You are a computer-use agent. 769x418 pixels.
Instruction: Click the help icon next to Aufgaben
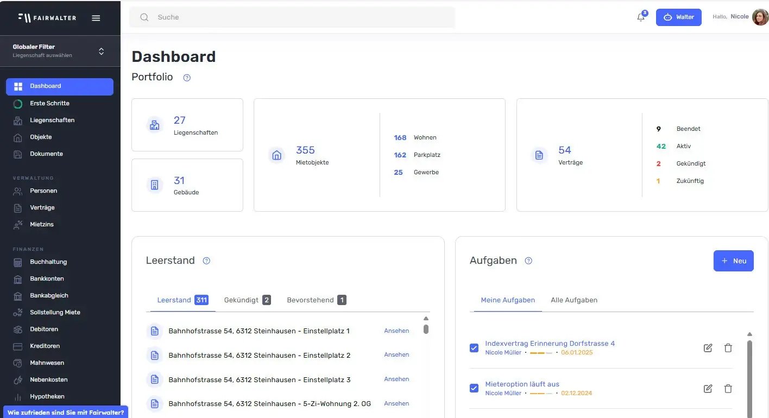[528, 261]
